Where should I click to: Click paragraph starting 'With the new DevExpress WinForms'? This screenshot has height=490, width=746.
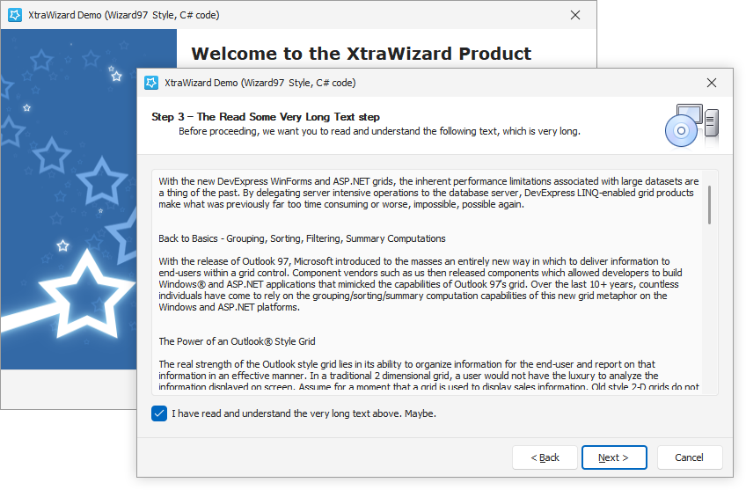coord(428,193)
